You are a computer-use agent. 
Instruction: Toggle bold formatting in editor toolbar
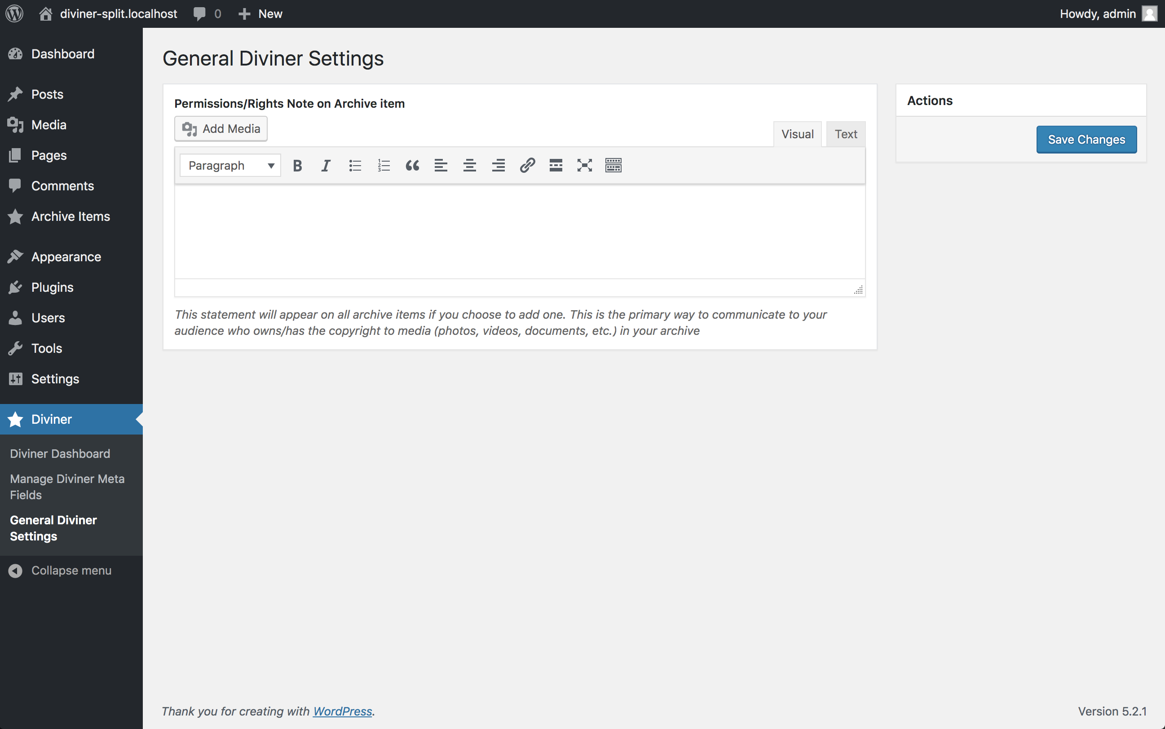tap(297, 165)
